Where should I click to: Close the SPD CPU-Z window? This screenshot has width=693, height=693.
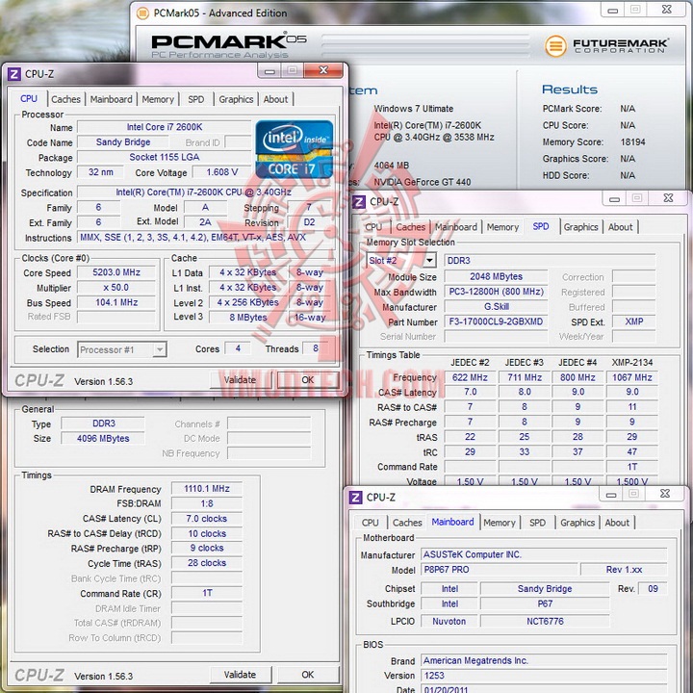point(668,198)
